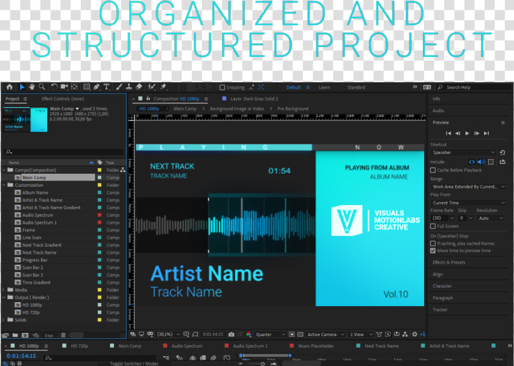The height and width of the screenshot is (366, 514).
Task: Step to next frame in Preview panel
Action: [477, 133]
